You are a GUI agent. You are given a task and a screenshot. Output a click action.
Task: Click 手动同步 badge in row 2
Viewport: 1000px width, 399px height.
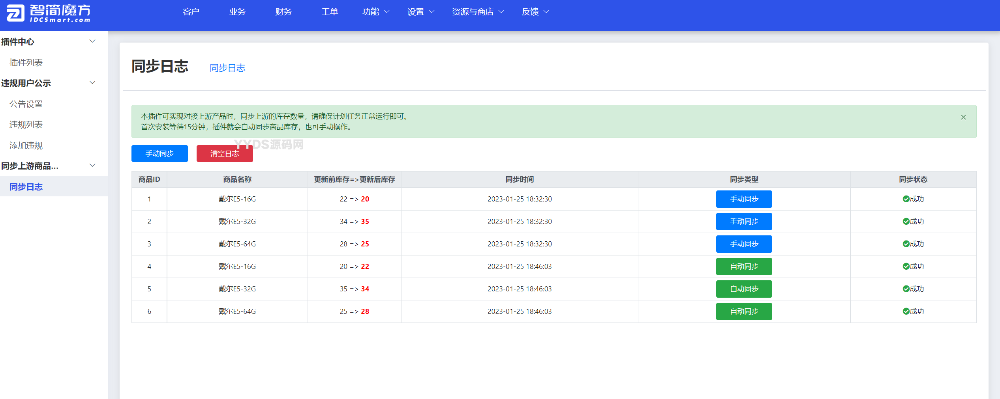(x=744, y=222)
